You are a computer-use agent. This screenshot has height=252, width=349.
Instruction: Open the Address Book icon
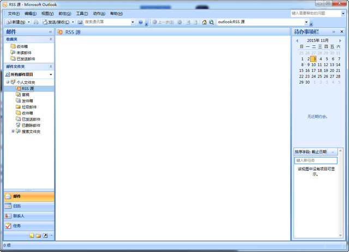(80, 22)
